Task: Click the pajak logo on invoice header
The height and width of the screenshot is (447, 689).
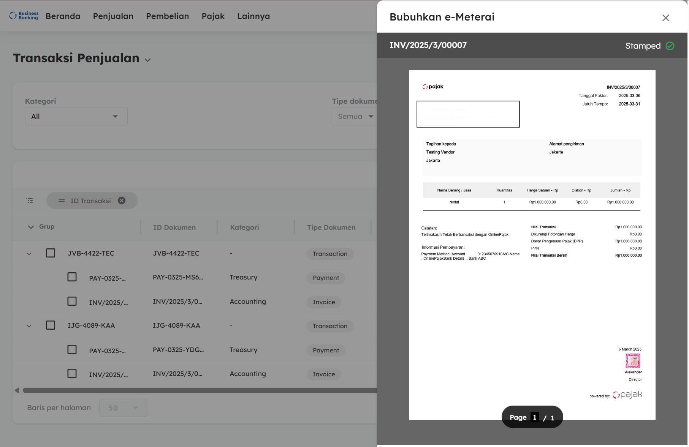Action: (433, 87)
